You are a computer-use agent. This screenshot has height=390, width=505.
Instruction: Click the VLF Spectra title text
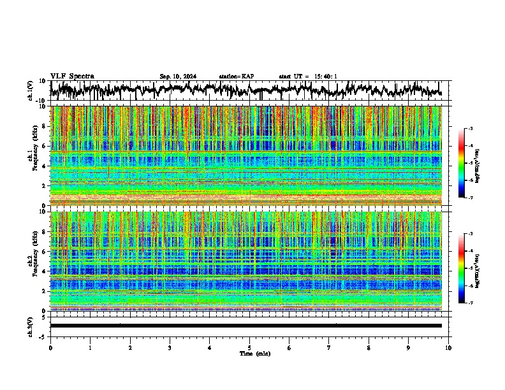pyautogui.click(x=72, y=76)
